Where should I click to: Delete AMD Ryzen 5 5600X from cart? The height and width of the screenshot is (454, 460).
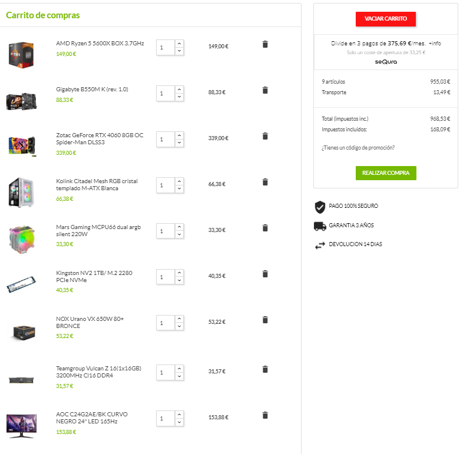point(265,44)
